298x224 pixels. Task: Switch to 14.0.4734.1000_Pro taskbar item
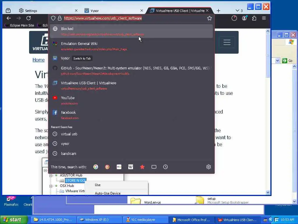point(54,220)
